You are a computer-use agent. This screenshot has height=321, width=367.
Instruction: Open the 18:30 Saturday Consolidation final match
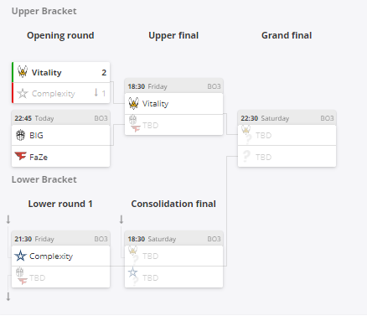point(173,239)
